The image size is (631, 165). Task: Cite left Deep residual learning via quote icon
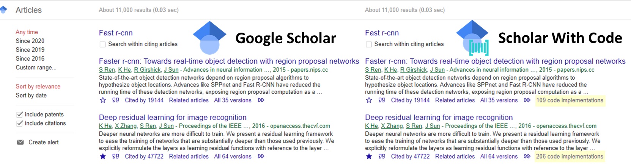point(116,156)
